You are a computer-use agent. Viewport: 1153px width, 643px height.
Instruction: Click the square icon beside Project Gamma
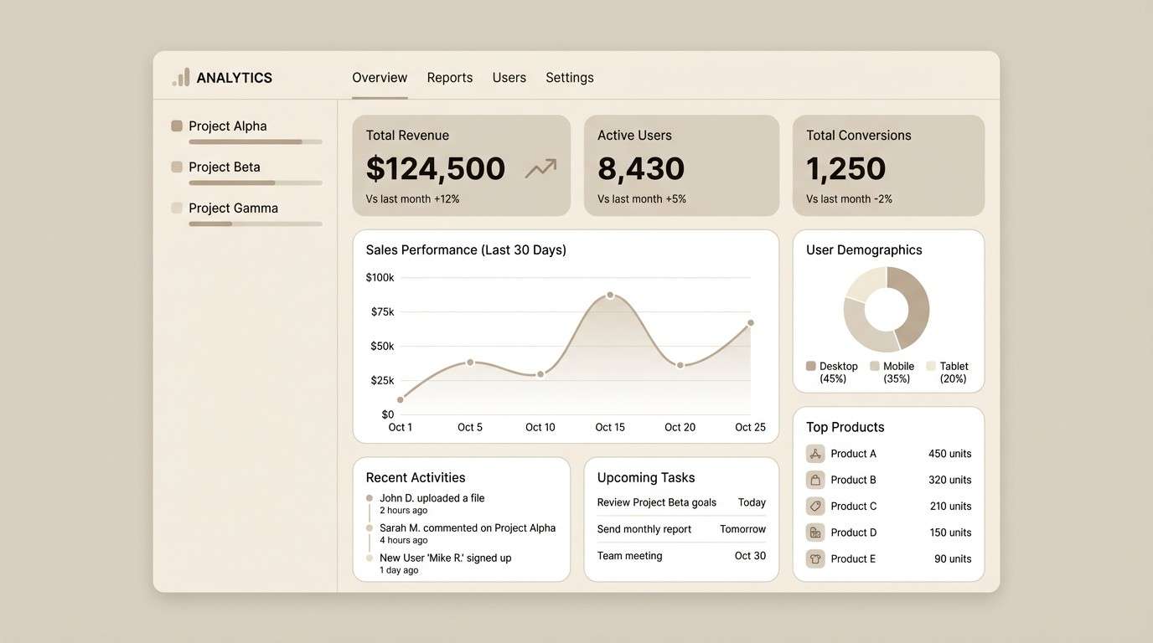175,207
